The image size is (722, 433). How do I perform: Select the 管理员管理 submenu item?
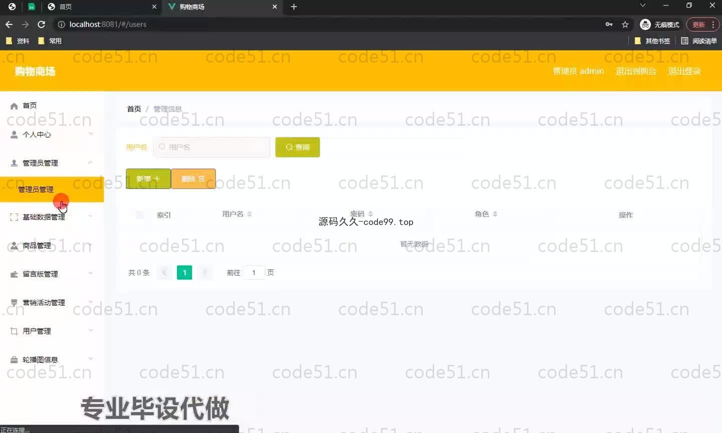pos(36,189)
